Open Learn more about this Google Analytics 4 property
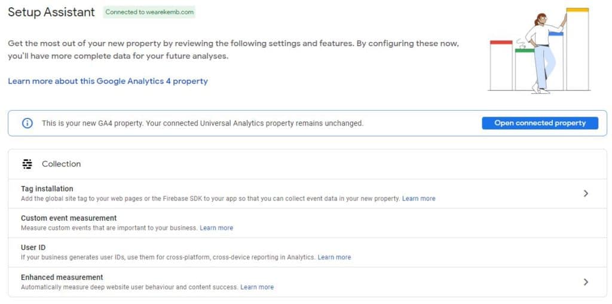This screenshot has width=612, height=304. click(x=108, y=81)
